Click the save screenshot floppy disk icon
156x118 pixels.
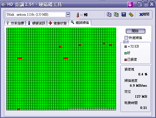pyautogui.click(x=123, y=15)
